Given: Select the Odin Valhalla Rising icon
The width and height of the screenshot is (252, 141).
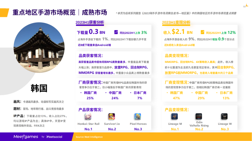Looking at the screenshot, I should click(x=199, y=116).
